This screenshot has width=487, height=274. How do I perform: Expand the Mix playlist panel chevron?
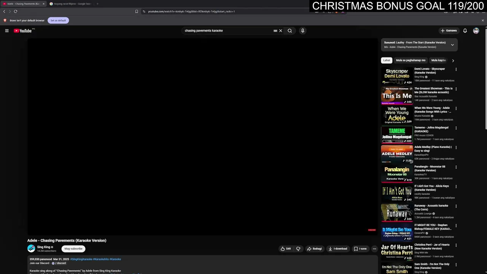(x=452, y=45)
